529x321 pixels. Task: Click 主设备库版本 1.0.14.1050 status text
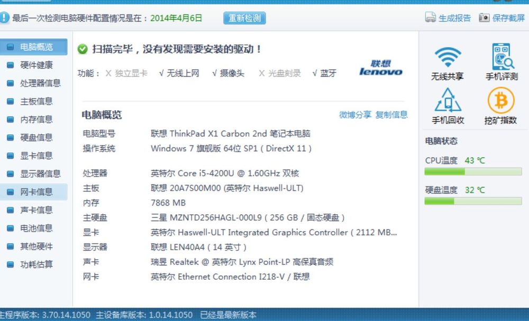(144, 315)
